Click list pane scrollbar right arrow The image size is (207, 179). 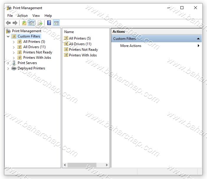(107, 165)
